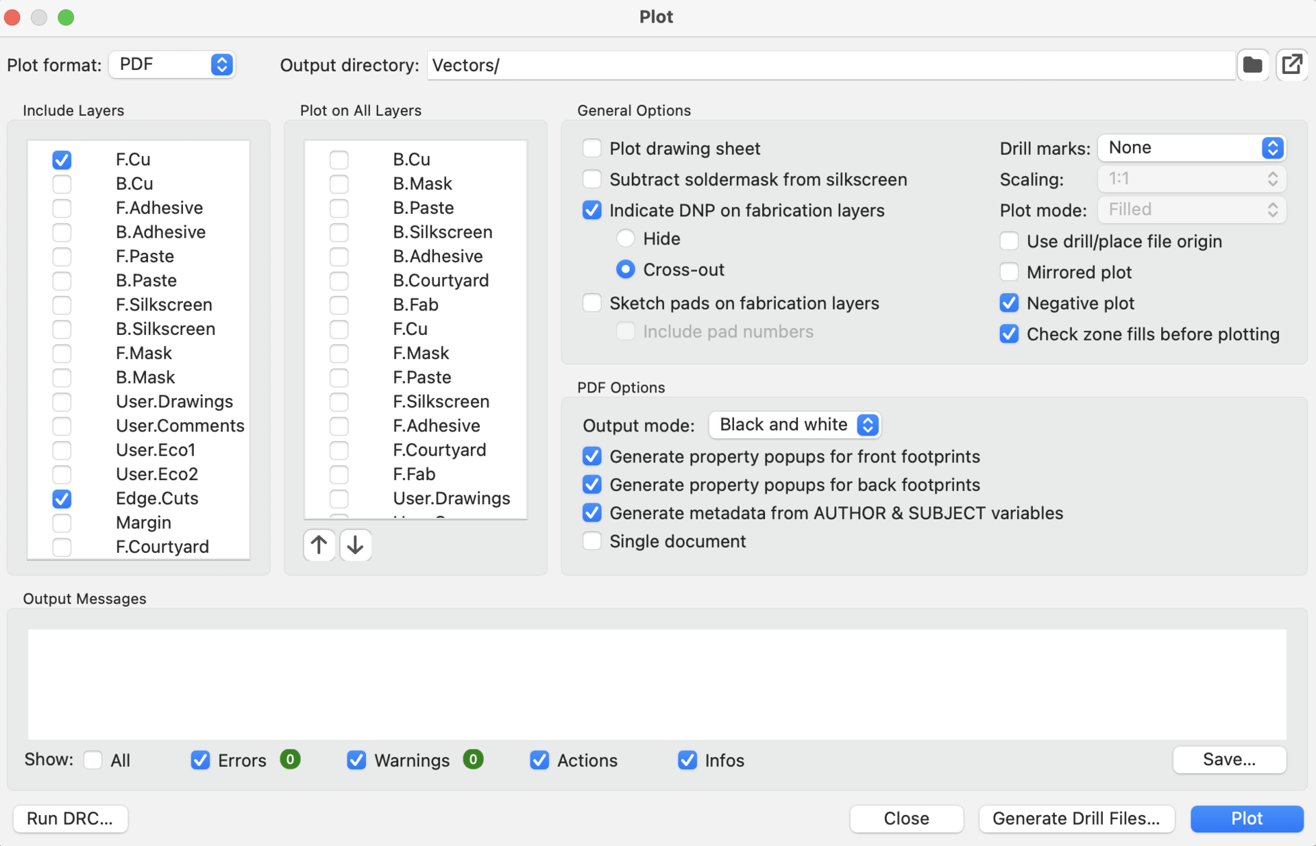This screenshot has height=846, width=1316.
Task: Disable Negative plot option
Action: point(1009,303)
